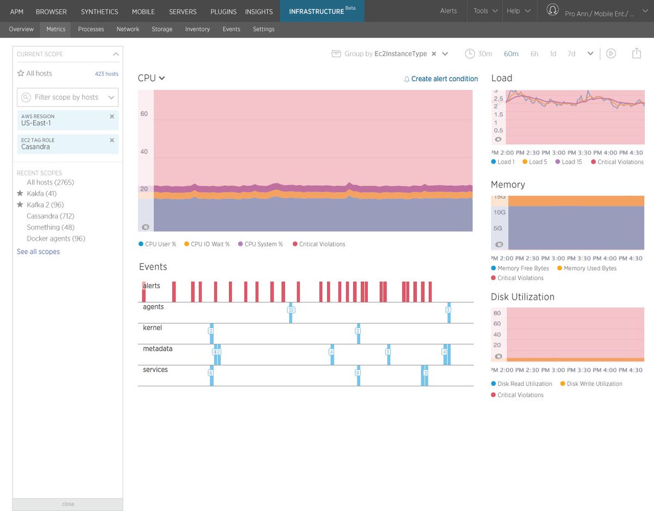Image resolution: width=654 pixels, height=511 pixels.
Task: Open the SYNTHETICS product tab
Action: [100, 11]
